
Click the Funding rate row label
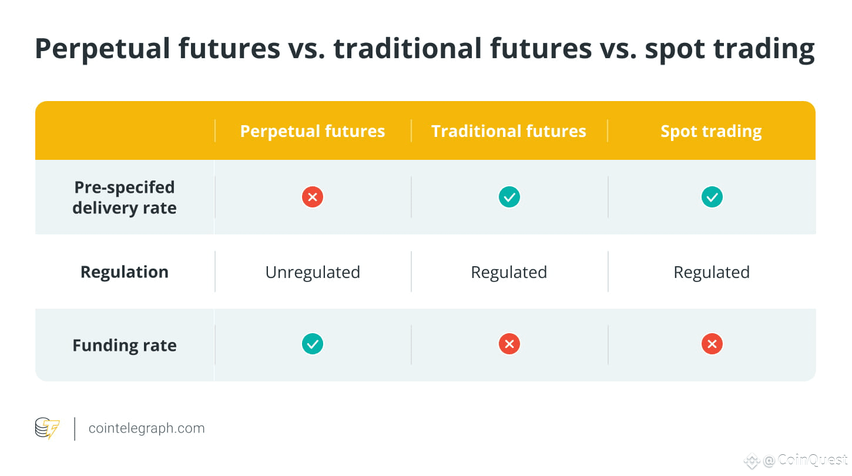(x=125, y=345)
